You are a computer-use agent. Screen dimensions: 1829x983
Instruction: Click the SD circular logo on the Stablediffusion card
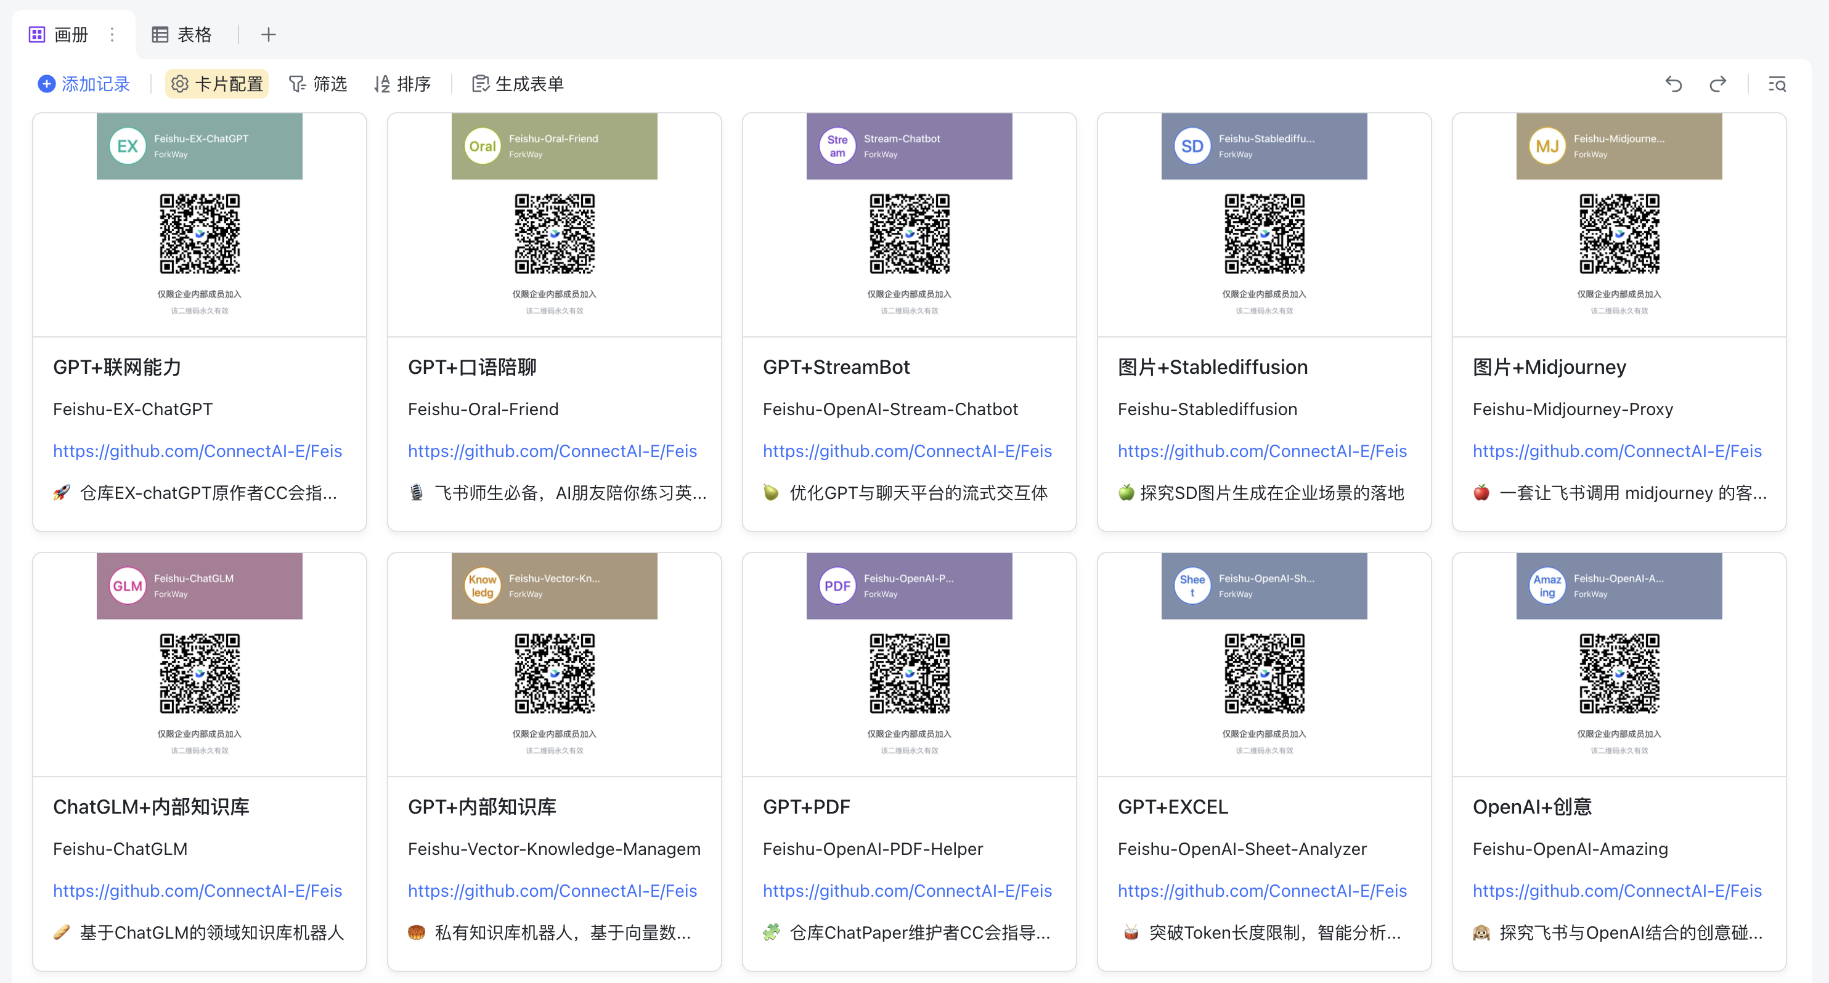(x=1192, y=145)
